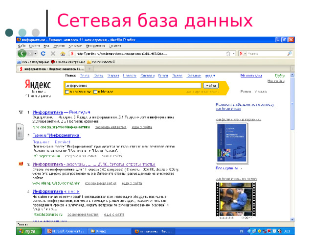
Task: Click the blue book cover thumbnail
Action: coord(232,143)
